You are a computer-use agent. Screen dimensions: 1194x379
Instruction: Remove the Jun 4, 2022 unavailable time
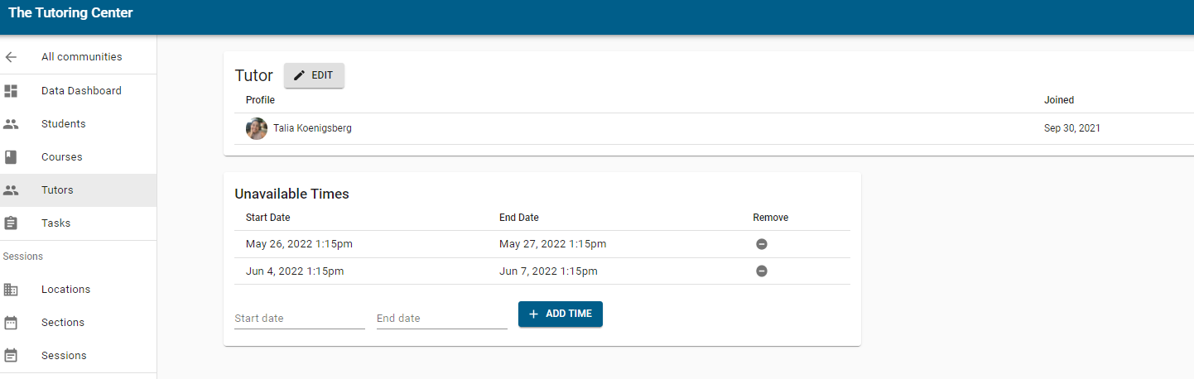[x=762, y=271]
